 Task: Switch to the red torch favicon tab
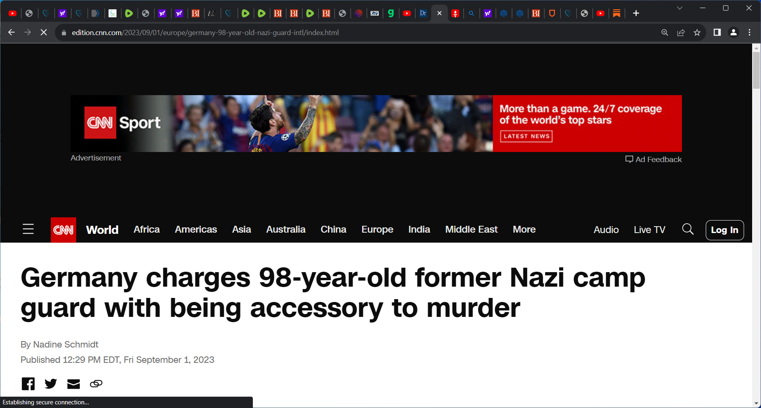coord(455,13)
